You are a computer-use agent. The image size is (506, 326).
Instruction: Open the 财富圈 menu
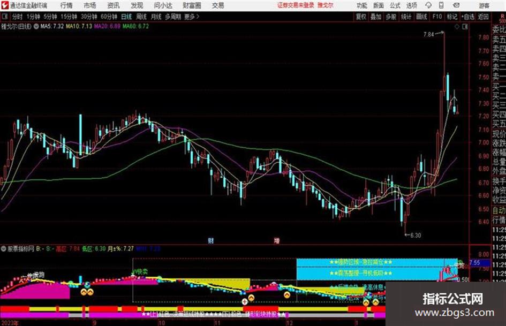coord(192,5)
